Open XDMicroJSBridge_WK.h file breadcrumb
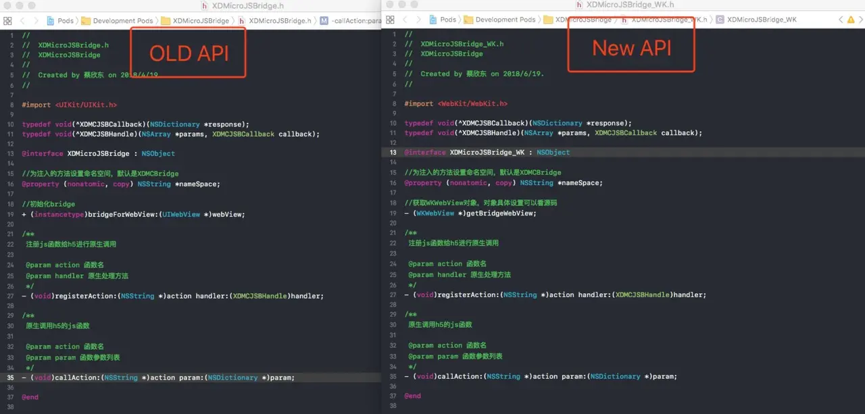The image size is (865, 414). click(x=663, y=20)
